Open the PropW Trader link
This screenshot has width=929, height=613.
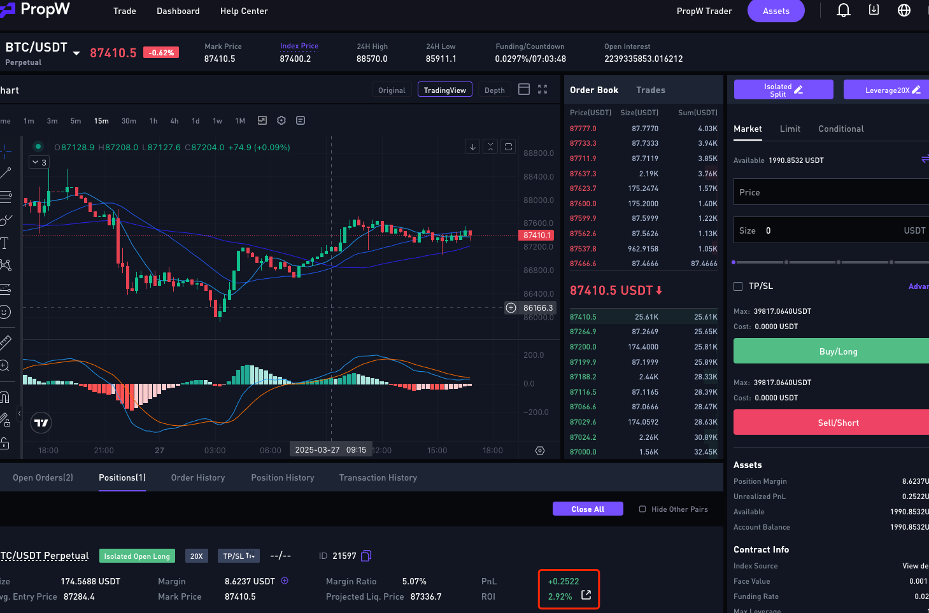pyautogui.click(x=704, y=11)
